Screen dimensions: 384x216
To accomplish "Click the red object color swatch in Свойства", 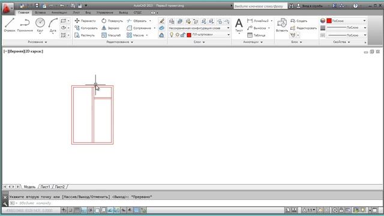I will 329,21.
